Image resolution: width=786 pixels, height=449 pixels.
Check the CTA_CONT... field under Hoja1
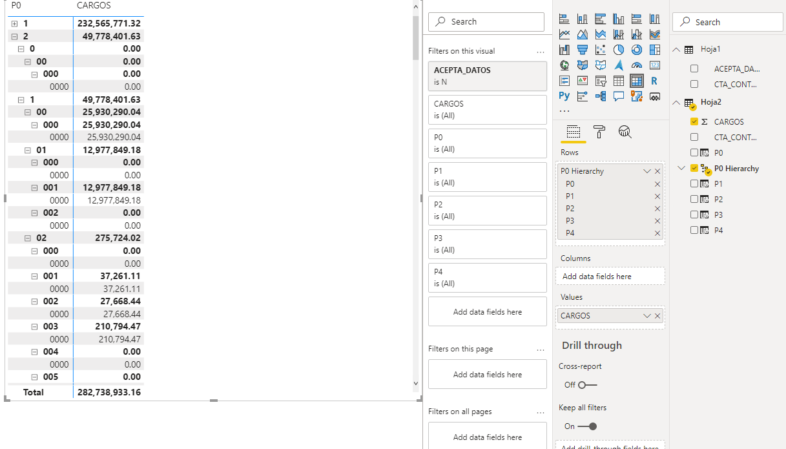[x=694, y=84]
